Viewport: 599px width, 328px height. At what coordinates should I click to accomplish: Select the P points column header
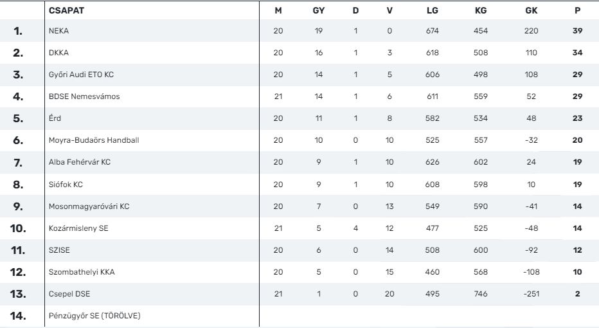click(x=577, y=11)
